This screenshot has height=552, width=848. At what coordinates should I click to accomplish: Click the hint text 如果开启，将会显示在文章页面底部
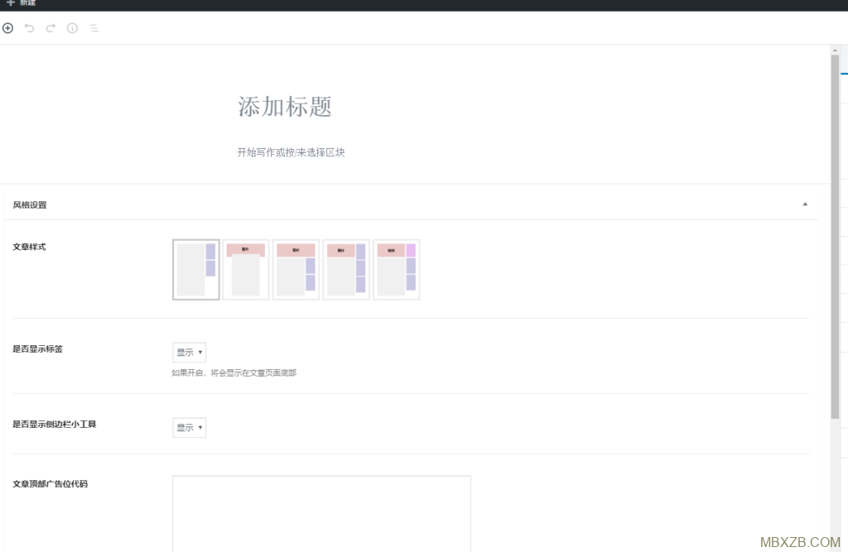(x=234, y=372)
